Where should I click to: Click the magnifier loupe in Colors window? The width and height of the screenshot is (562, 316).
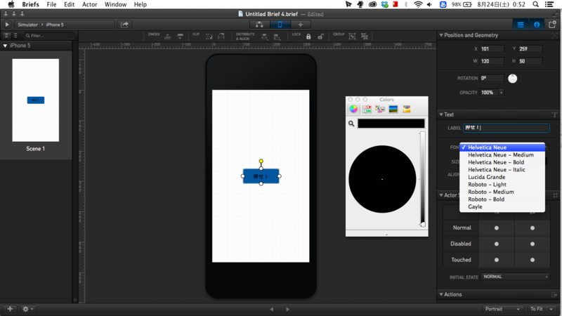(x=351, y=124)
